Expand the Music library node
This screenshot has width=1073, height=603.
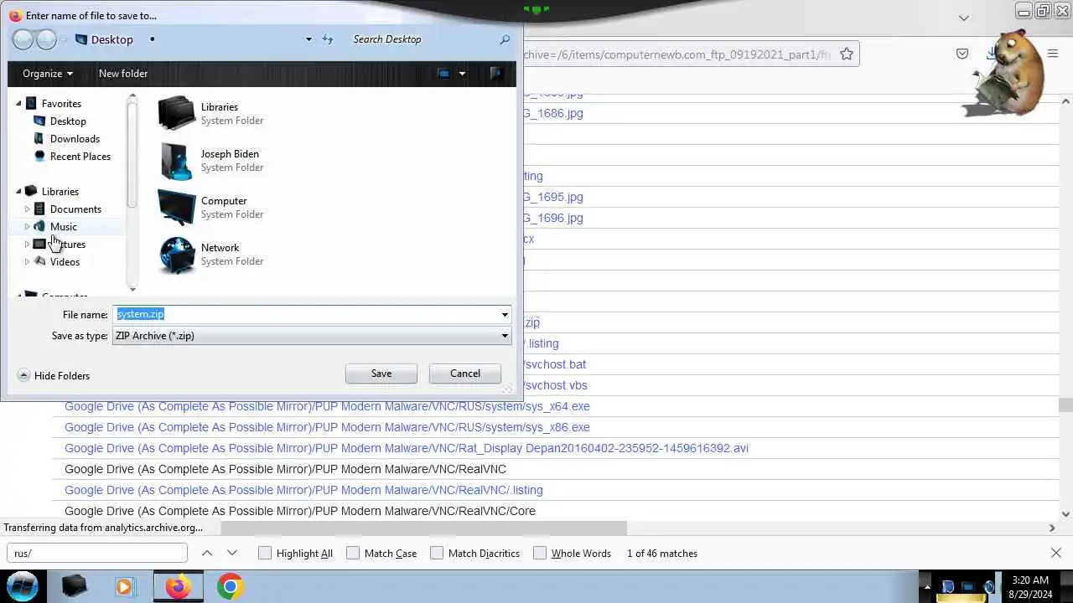click(x=27, y=227)
